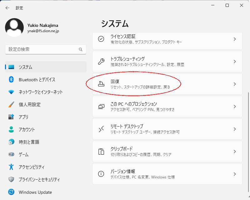Click the search magnifier icon in 設定の検索
This screenshot has width=250, height=200.
click(81, 49)
